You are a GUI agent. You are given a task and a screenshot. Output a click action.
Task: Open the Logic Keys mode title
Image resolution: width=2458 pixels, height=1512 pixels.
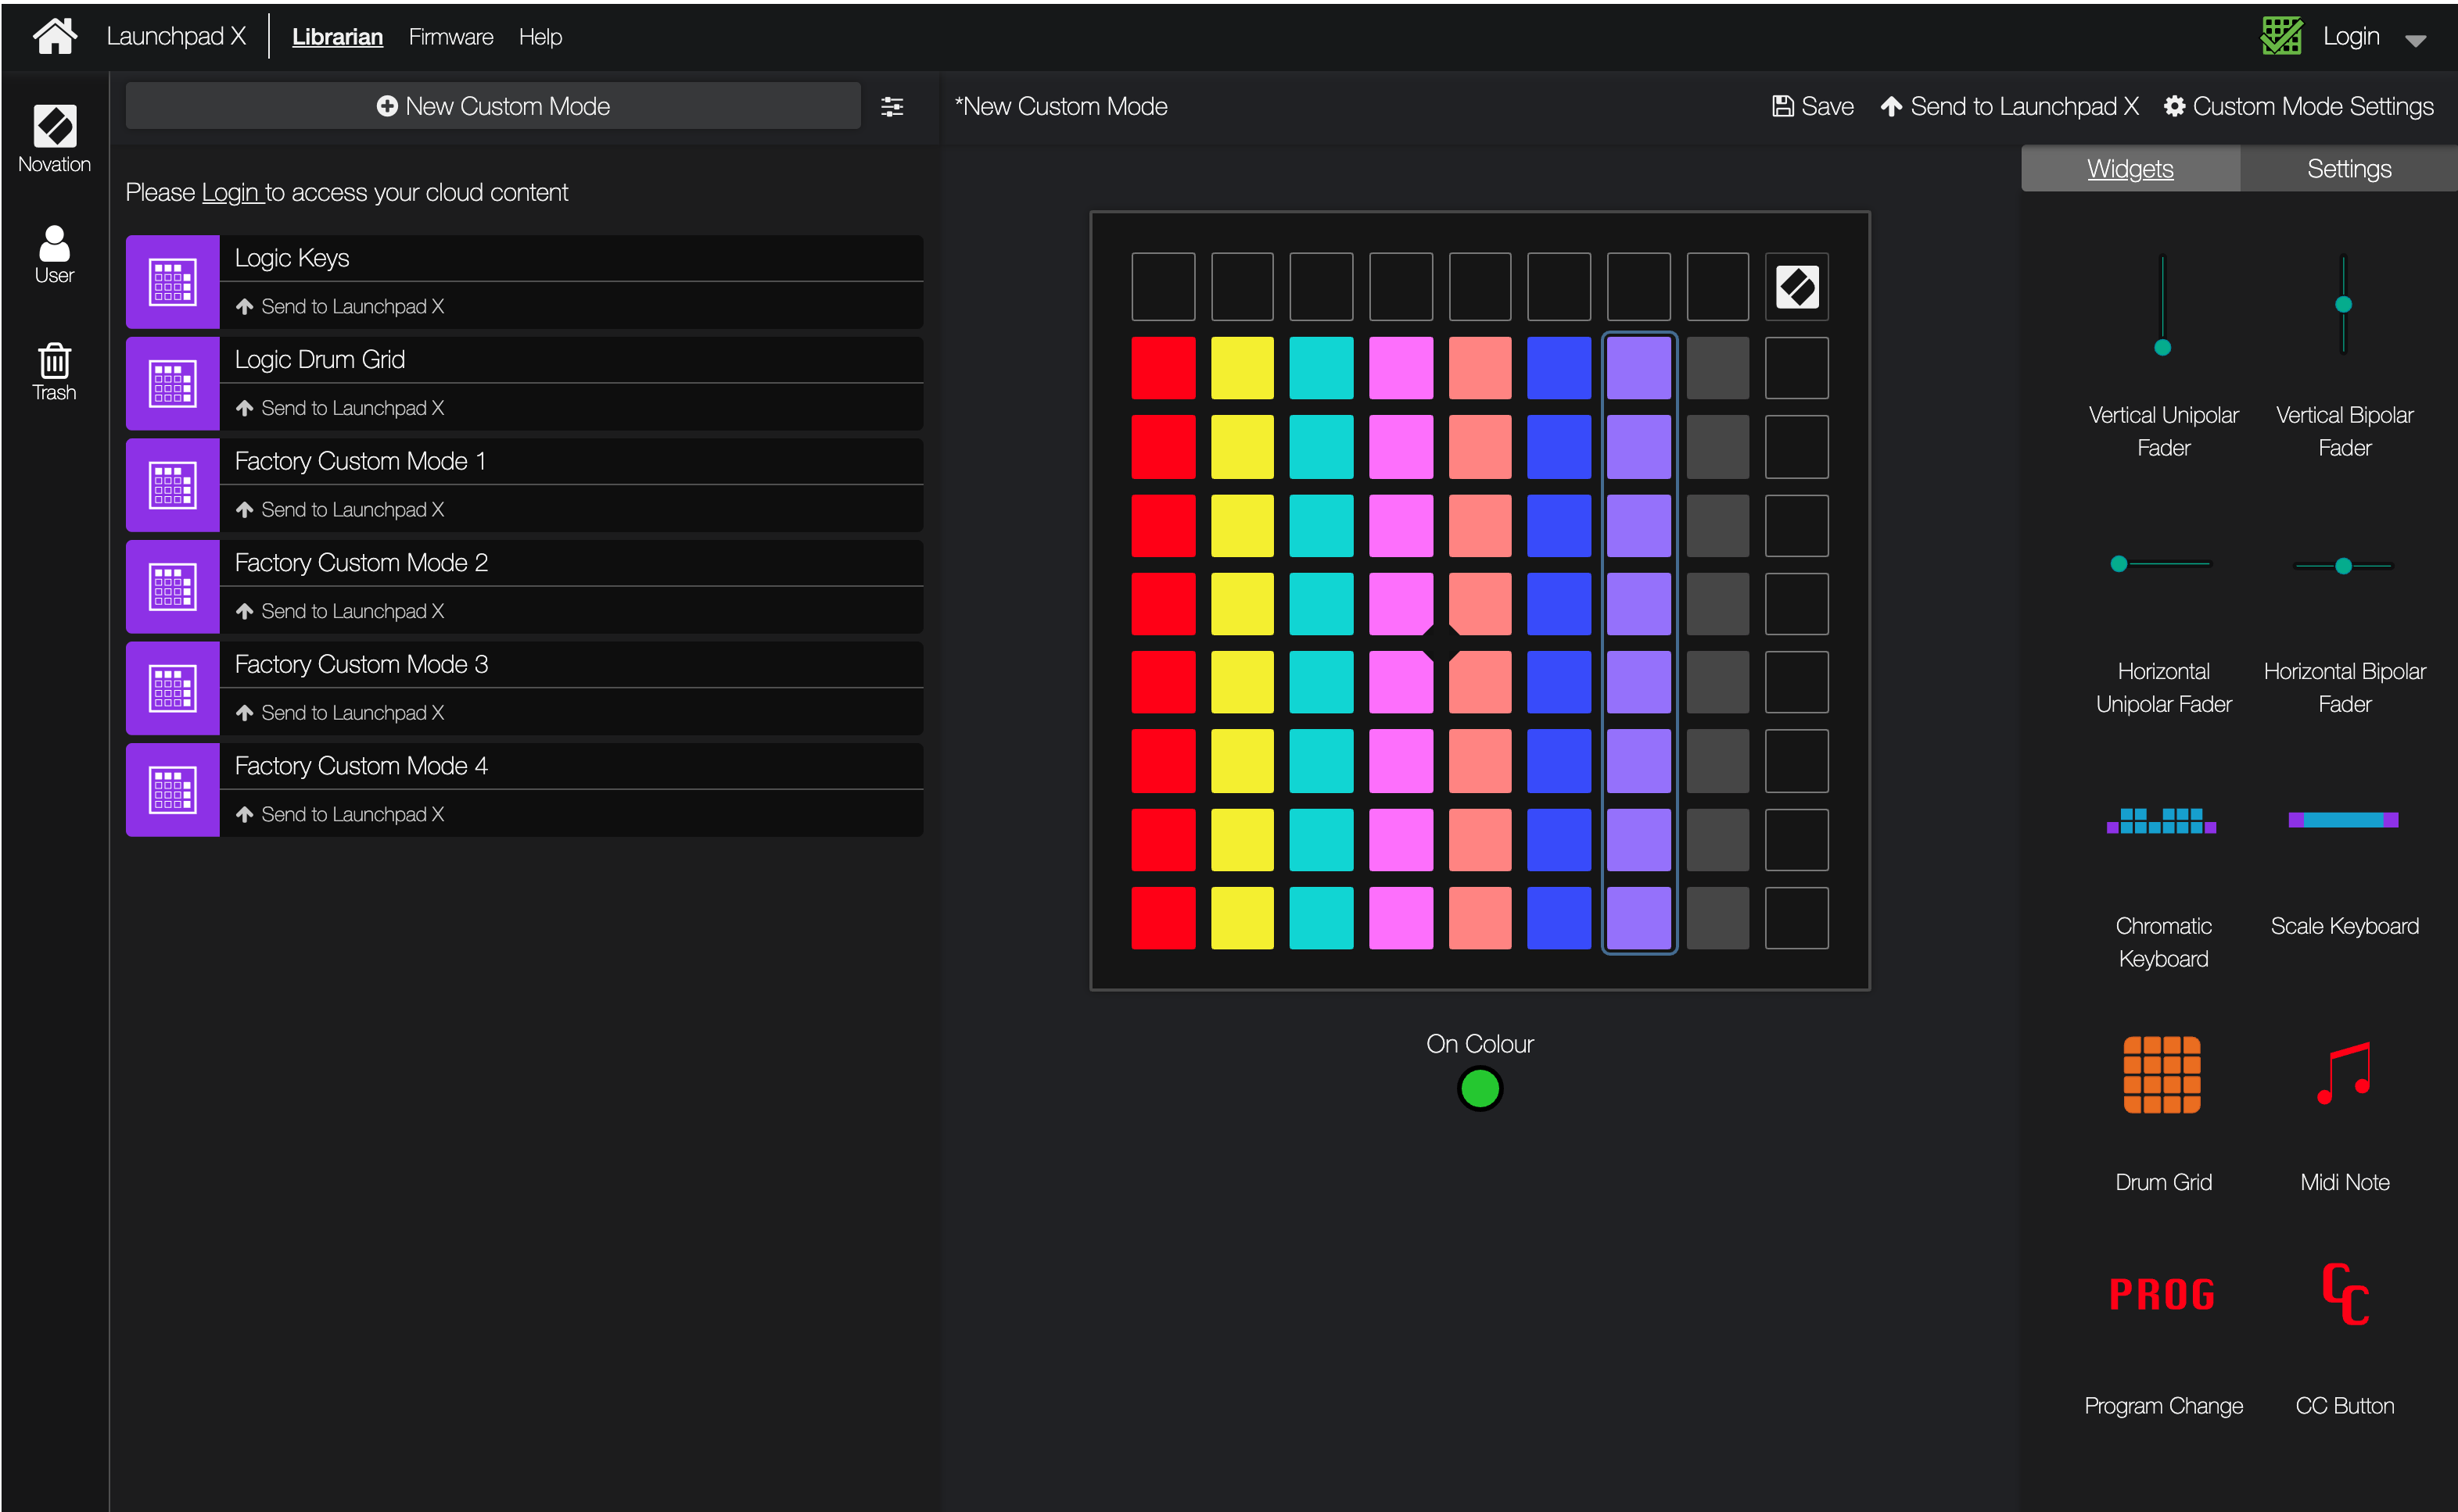pos(291,258)
